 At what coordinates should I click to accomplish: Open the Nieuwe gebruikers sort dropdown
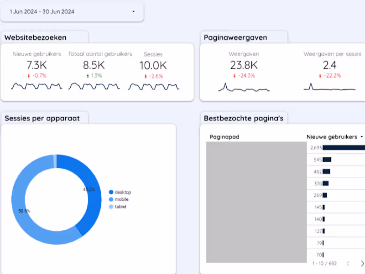coord(362,136)
